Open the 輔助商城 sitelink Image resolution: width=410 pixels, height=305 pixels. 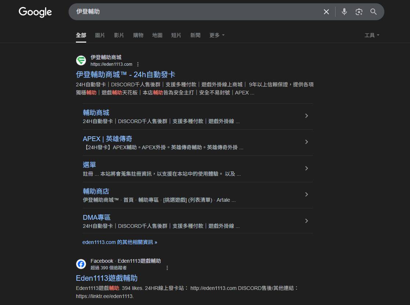point(96,113)
